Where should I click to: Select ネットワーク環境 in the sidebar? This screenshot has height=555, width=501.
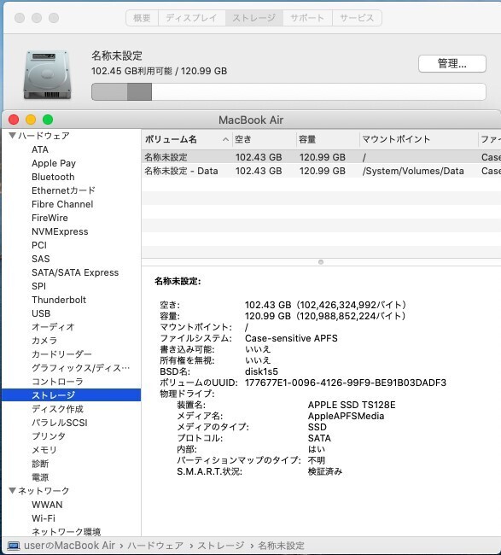coord(67,532)
